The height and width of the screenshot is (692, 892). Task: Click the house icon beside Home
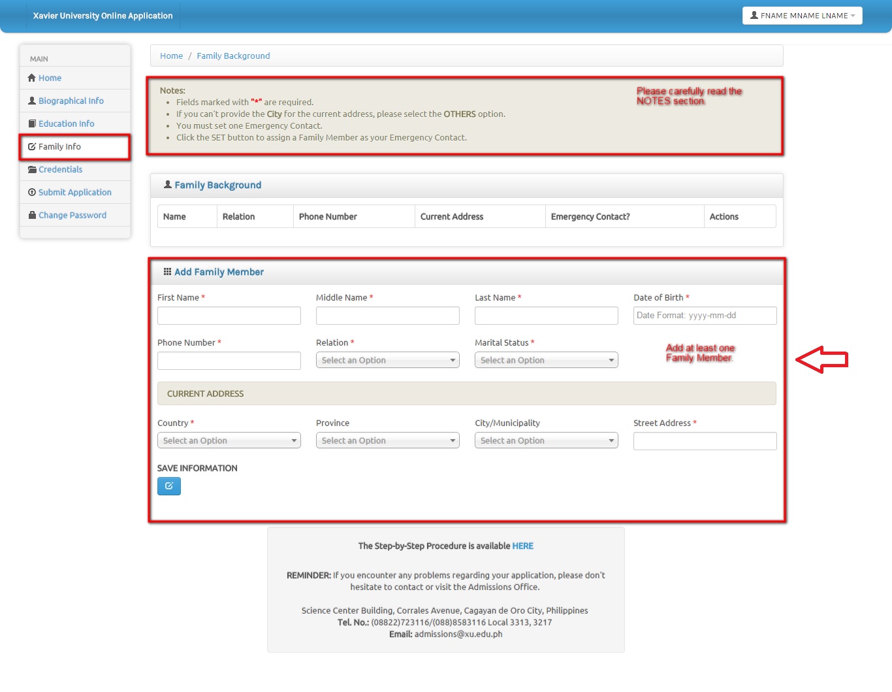(x=31, y=78)
